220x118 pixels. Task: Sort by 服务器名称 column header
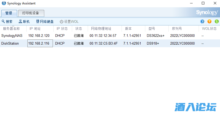13,29
